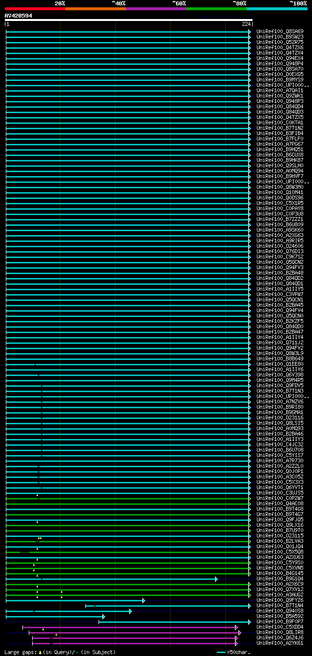Click the short cyan alignment bar for UniRef100_B5A592
The width and height of the screenshot is (312, 656).
coord(55,616)
